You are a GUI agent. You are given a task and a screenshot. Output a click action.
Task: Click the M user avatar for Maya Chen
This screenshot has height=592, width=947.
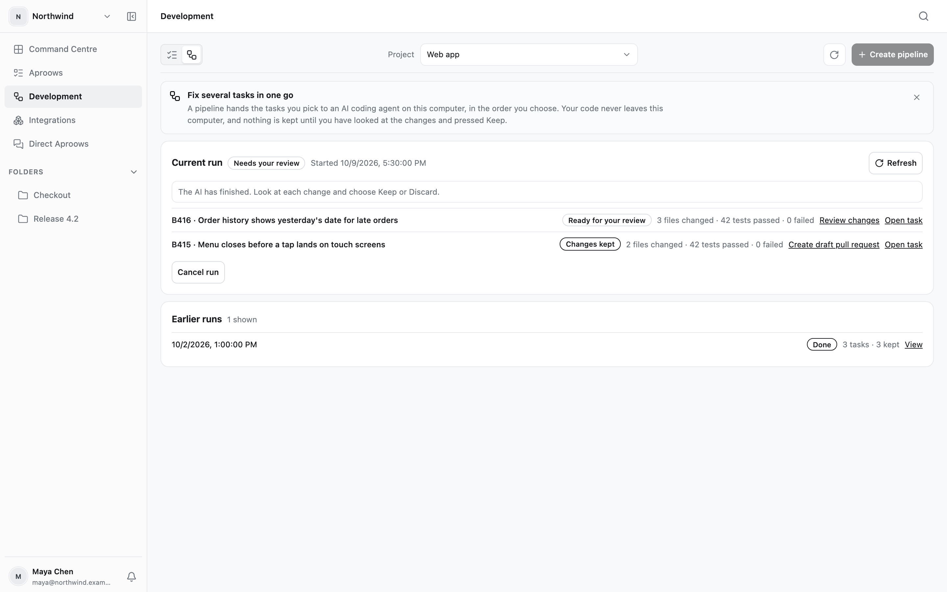[x=18, y=576]
